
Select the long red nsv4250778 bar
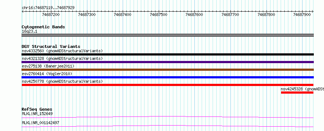[x=167, y=85]
